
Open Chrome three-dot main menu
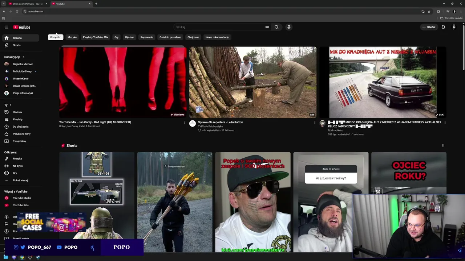click(x=461, y=11)
